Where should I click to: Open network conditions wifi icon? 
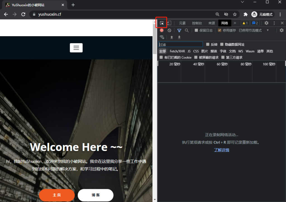(162, 37)
